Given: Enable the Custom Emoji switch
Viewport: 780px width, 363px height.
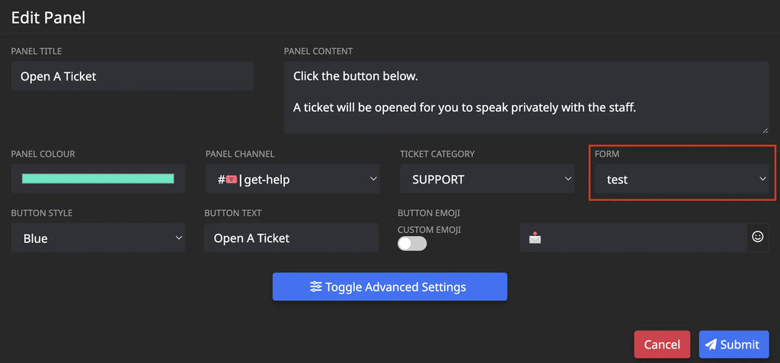Looking at the screenshot, I should [x=412, y=244].
